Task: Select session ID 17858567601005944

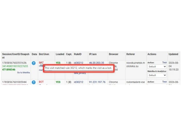Action: click(x=14, y=82)
